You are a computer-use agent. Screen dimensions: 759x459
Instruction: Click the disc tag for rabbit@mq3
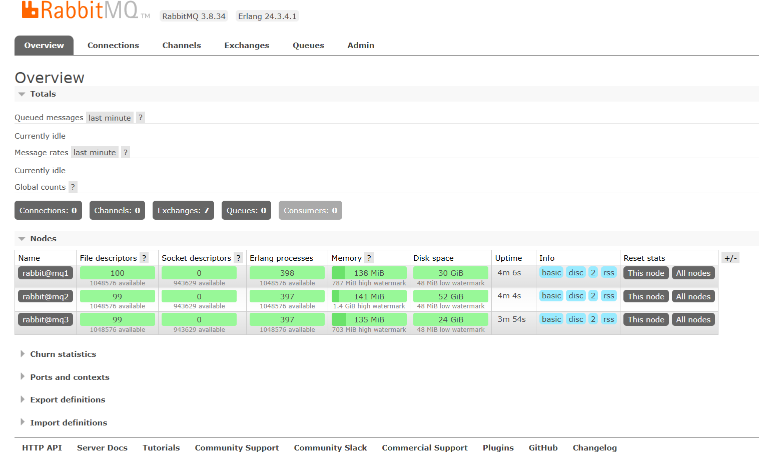pyautogui.click(x=576, y=319)
